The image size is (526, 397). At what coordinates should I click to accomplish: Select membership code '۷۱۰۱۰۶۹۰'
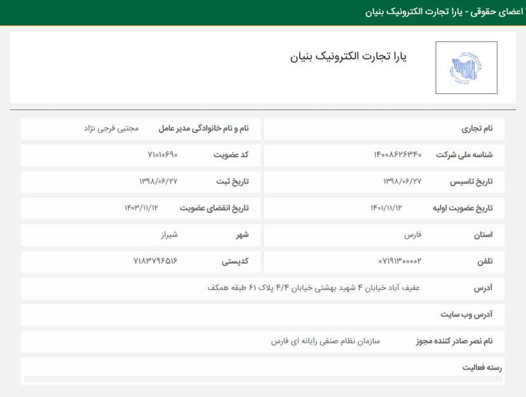coord(163,155)
